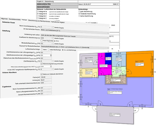Open 'Art des beheizten Raums' dropdown
Viewport: 156px width, 125px height.
[75, 31]
